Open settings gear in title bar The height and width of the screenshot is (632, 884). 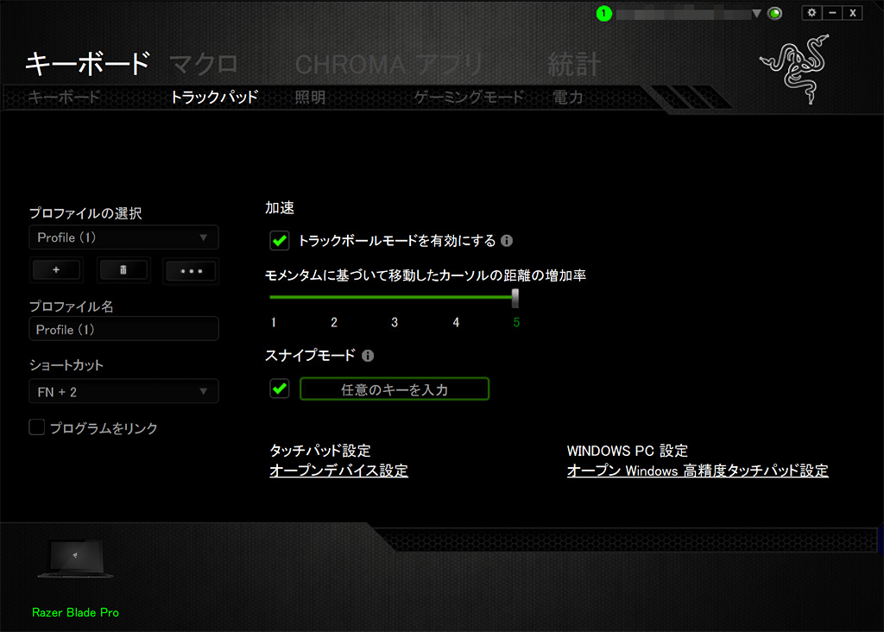click(x=810, y=13)
